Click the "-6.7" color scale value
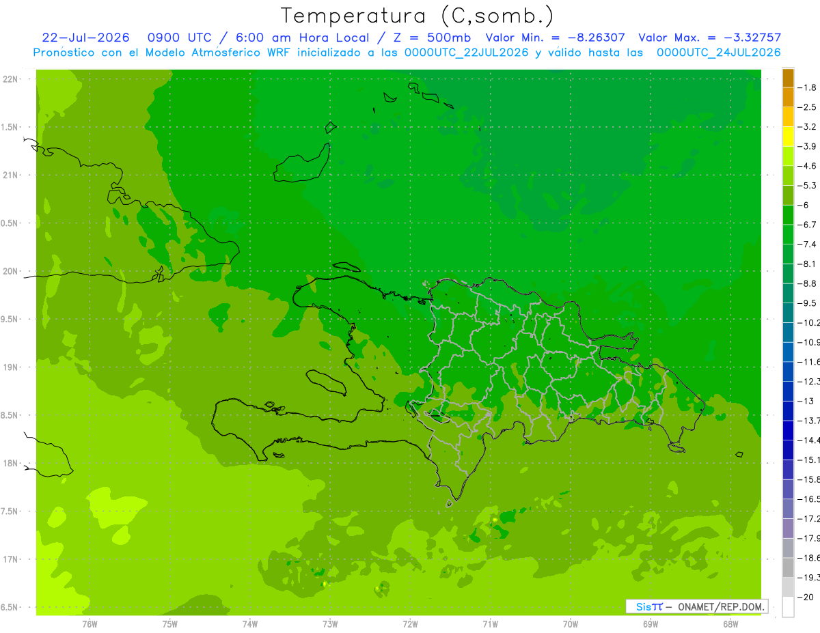This screenshot has width=820, height=633. [806, 225]
